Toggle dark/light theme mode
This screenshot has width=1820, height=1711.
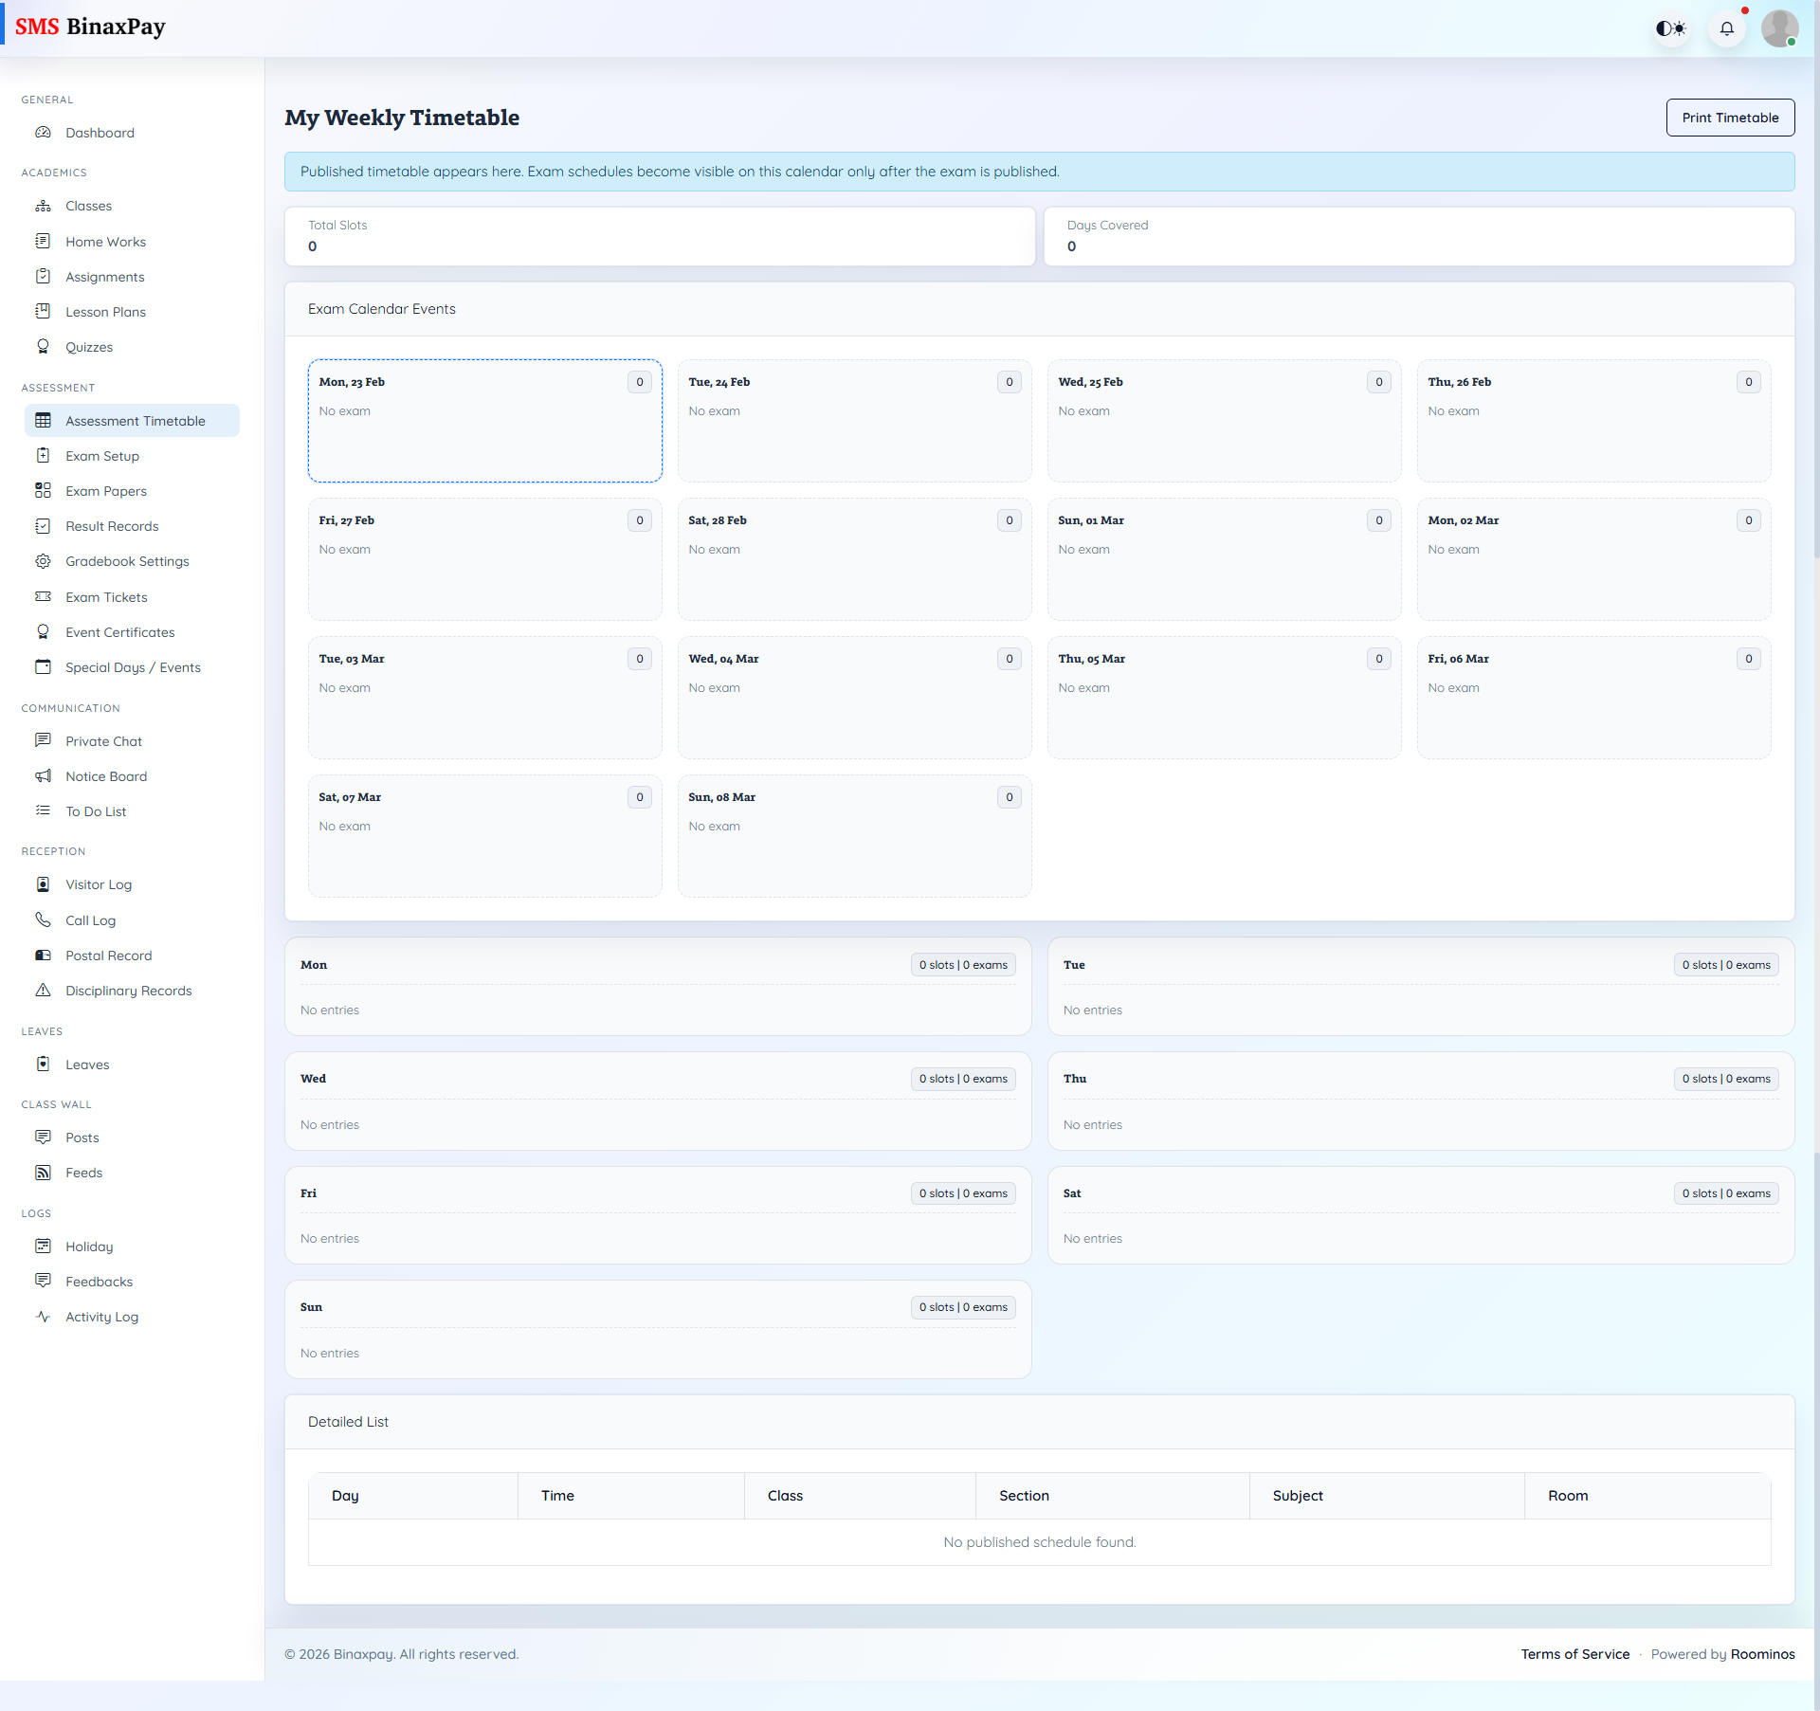[x=1671, y=28]
